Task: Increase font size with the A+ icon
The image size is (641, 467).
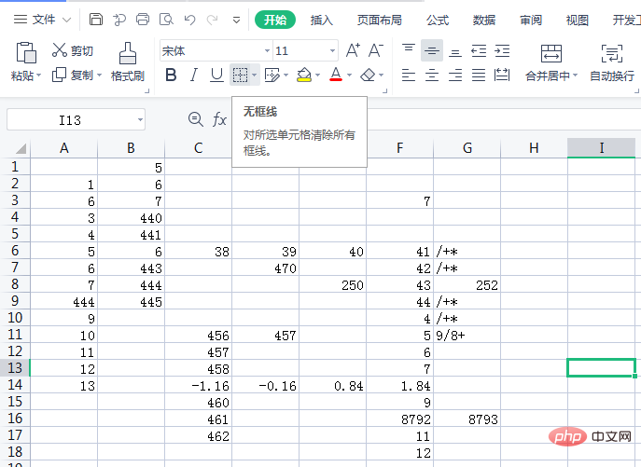Action: coord(353,50)
